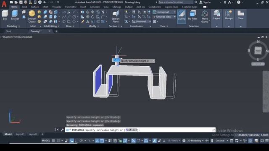Switch to the Layout1 tab
Viewport: 269px width, 151px height.
(20, 134)
